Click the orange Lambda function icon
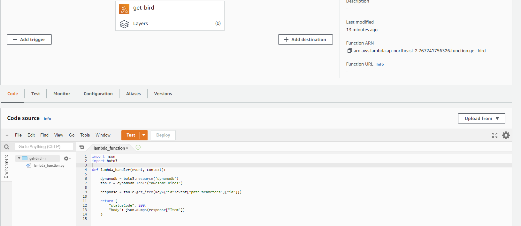The width and height of the screenshot is (521, 226). click(124, 9)
